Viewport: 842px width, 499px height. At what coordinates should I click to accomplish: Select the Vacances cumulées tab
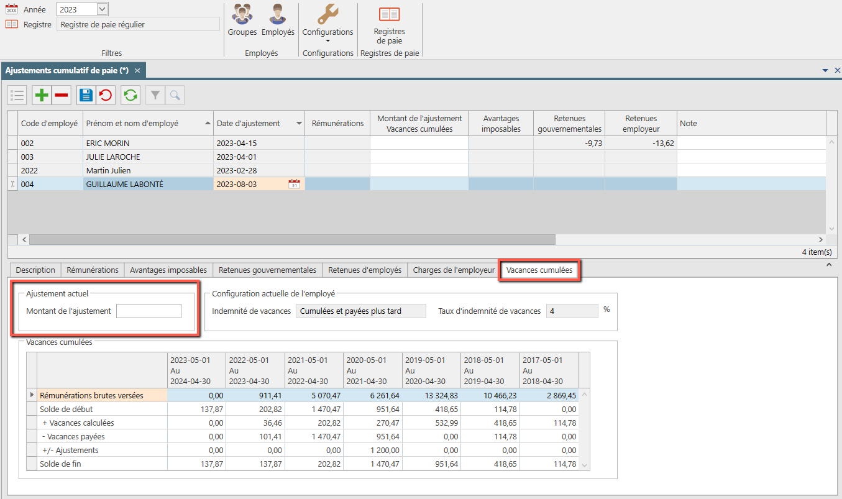(x=539, y=270)
